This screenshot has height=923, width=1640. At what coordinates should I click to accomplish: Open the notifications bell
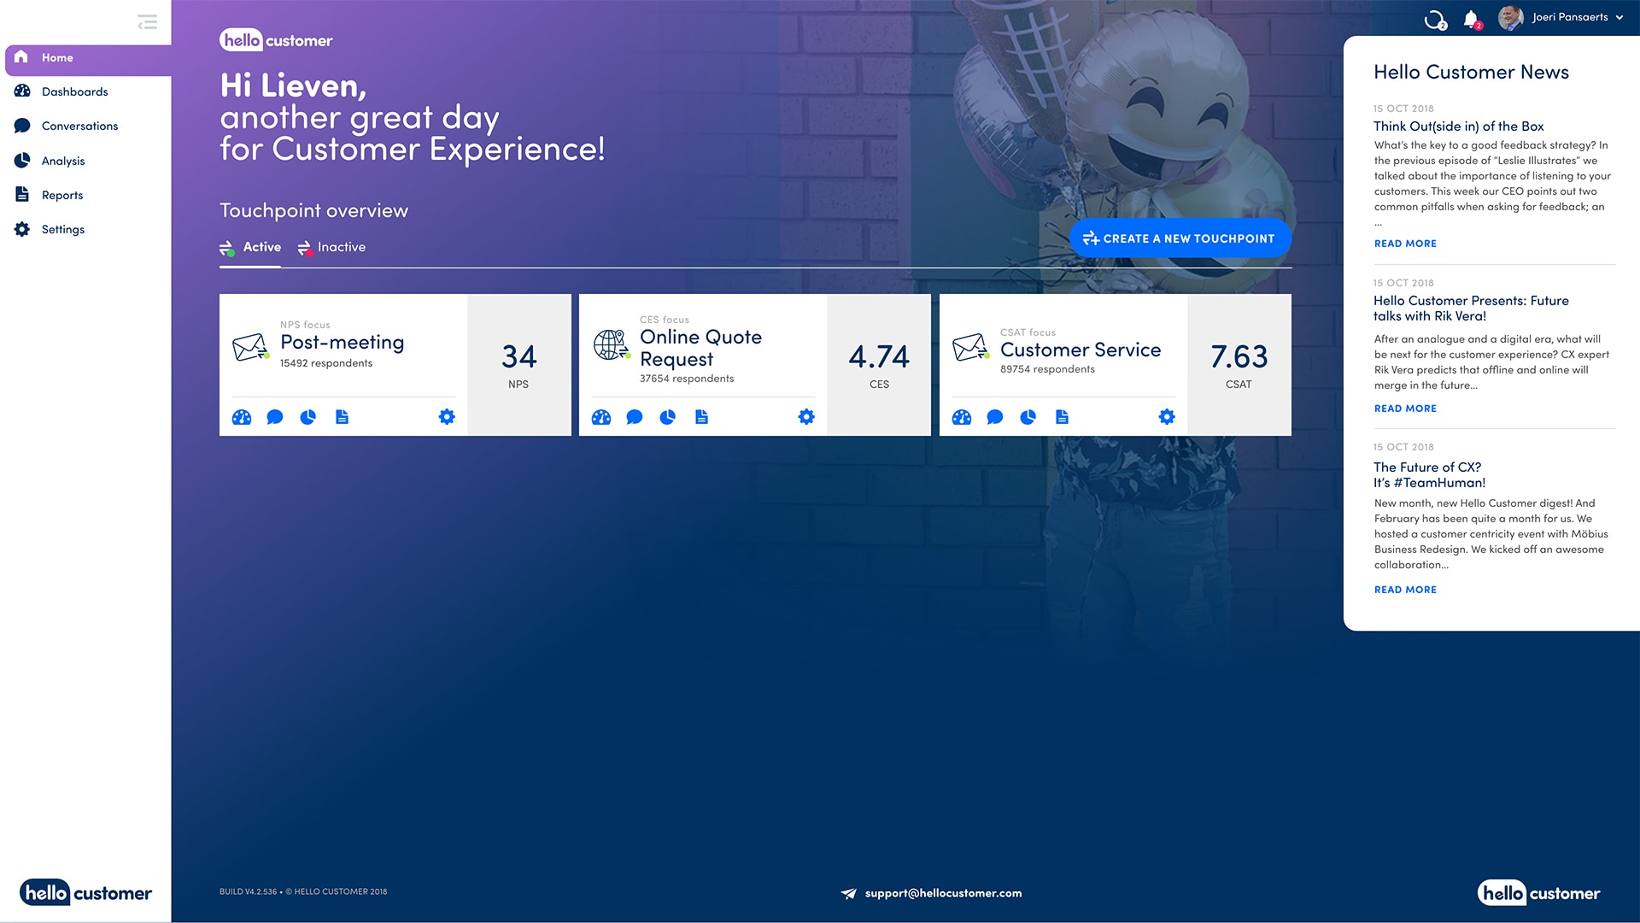(1471, 19)
